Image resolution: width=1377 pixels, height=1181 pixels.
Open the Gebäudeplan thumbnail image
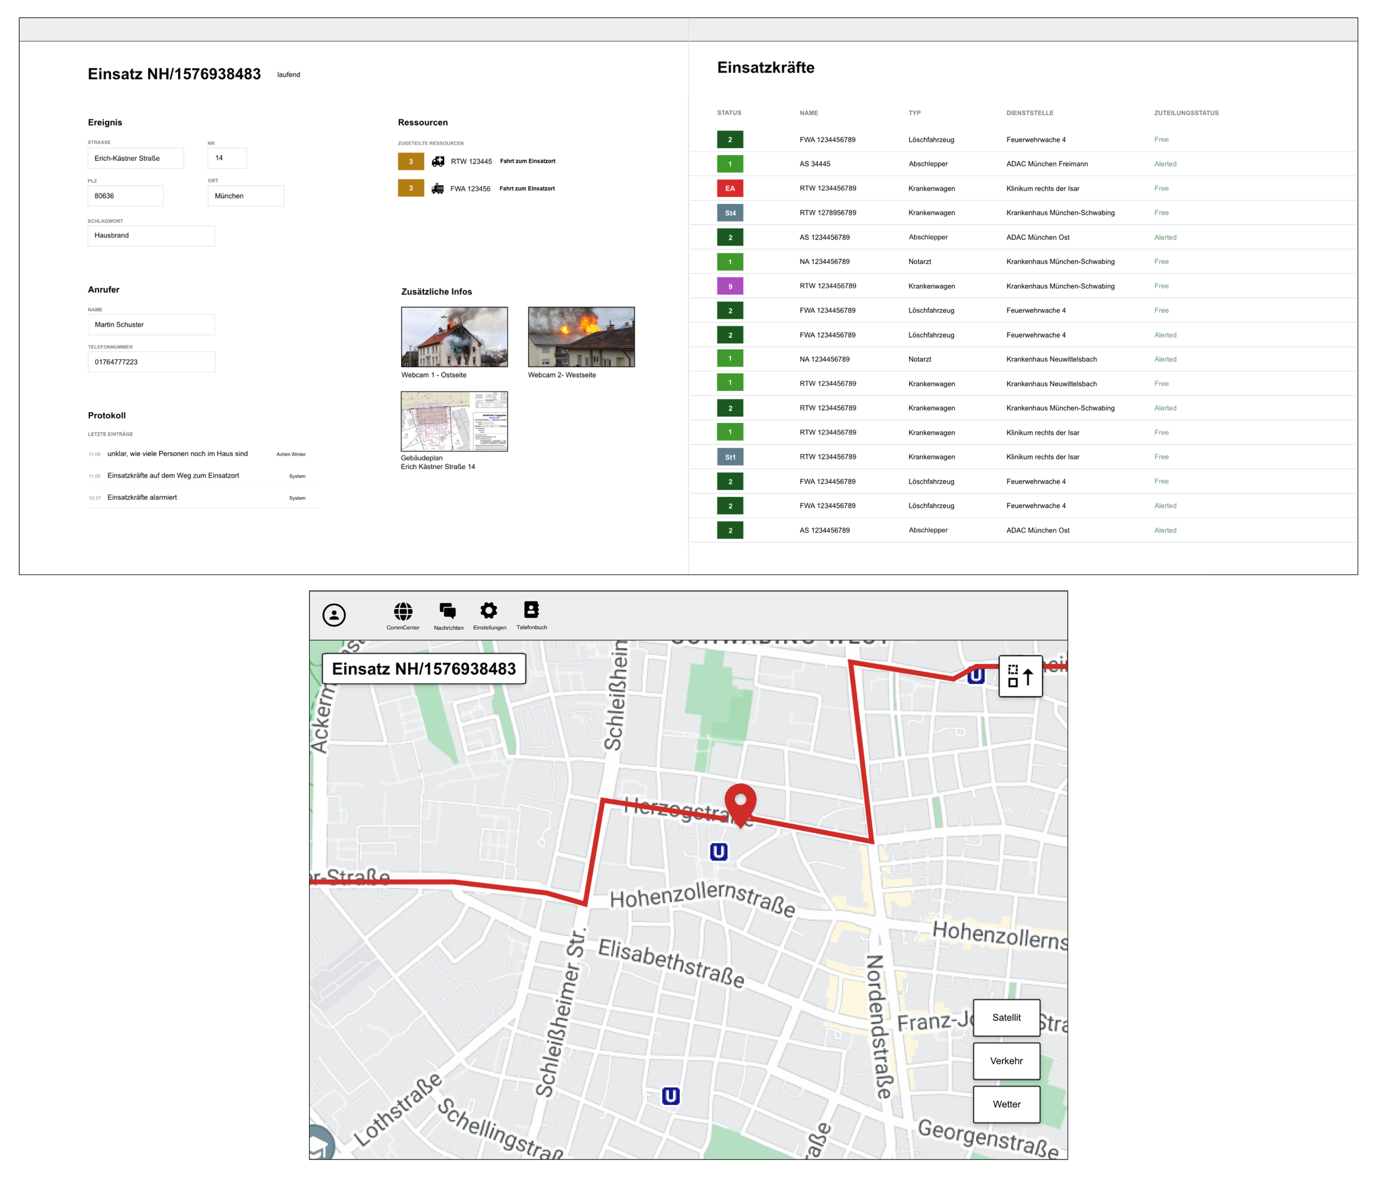click(454, 421)
